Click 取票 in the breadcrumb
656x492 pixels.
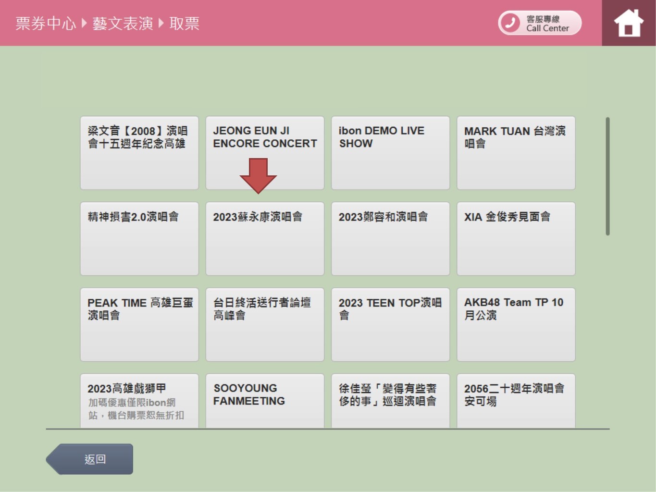185,23
